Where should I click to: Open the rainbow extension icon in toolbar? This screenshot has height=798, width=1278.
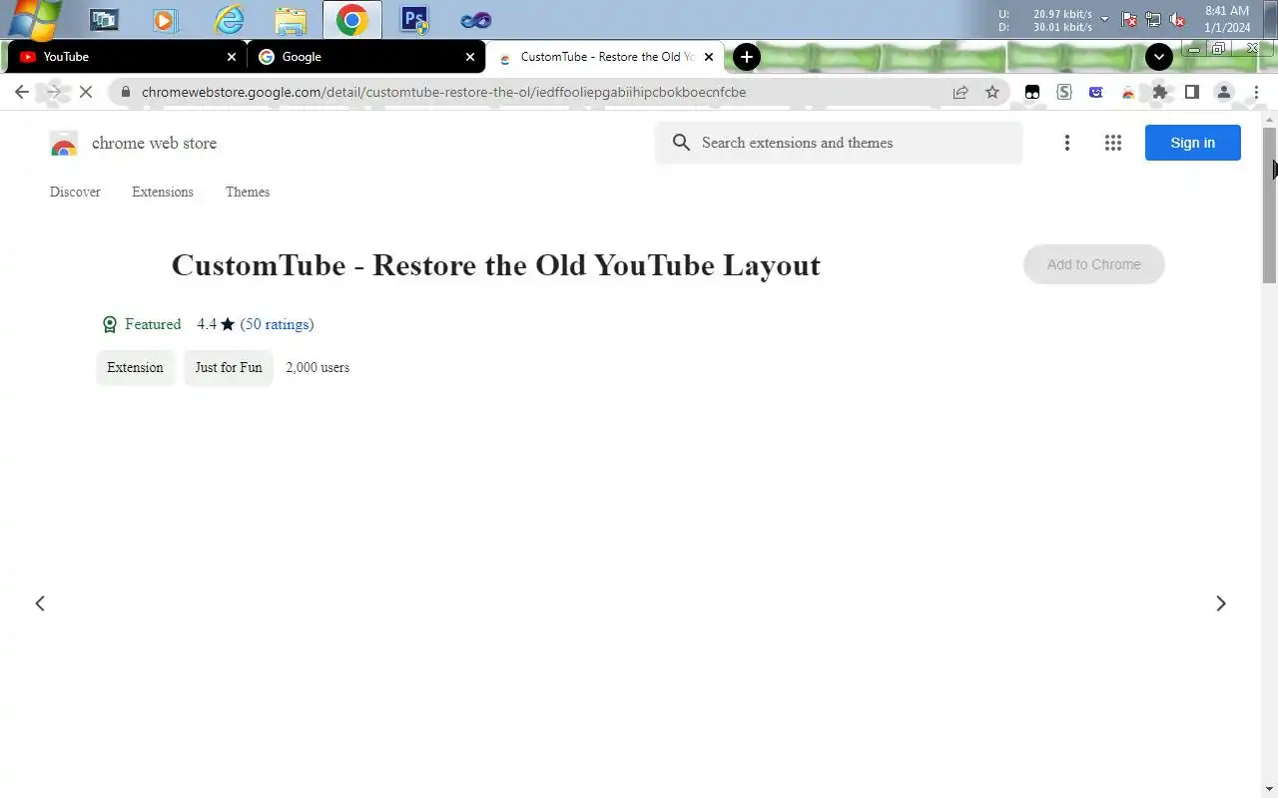click(x=1128, y=92)
